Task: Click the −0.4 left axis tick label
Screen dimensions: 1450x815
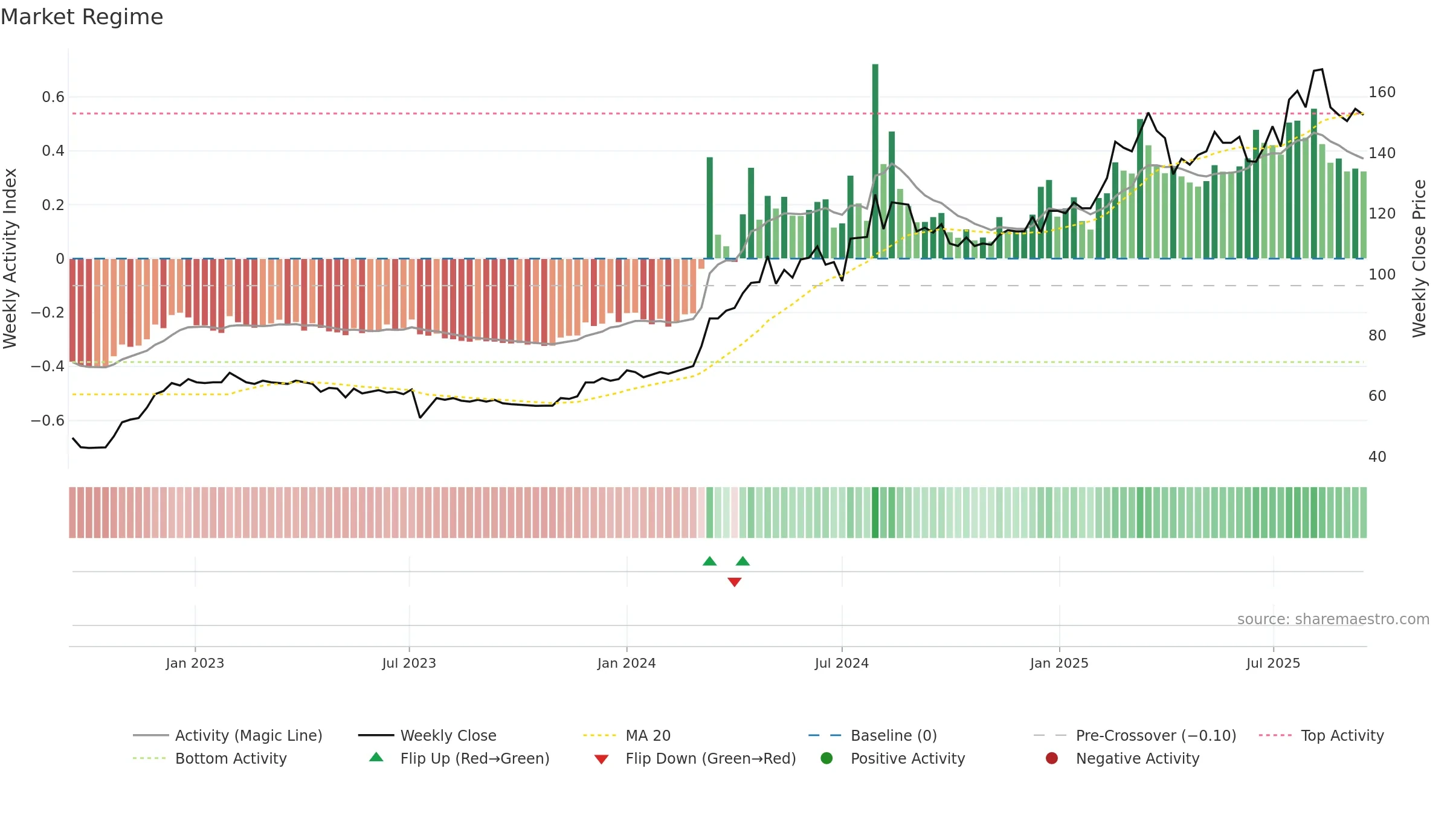Action: [47, 366]
